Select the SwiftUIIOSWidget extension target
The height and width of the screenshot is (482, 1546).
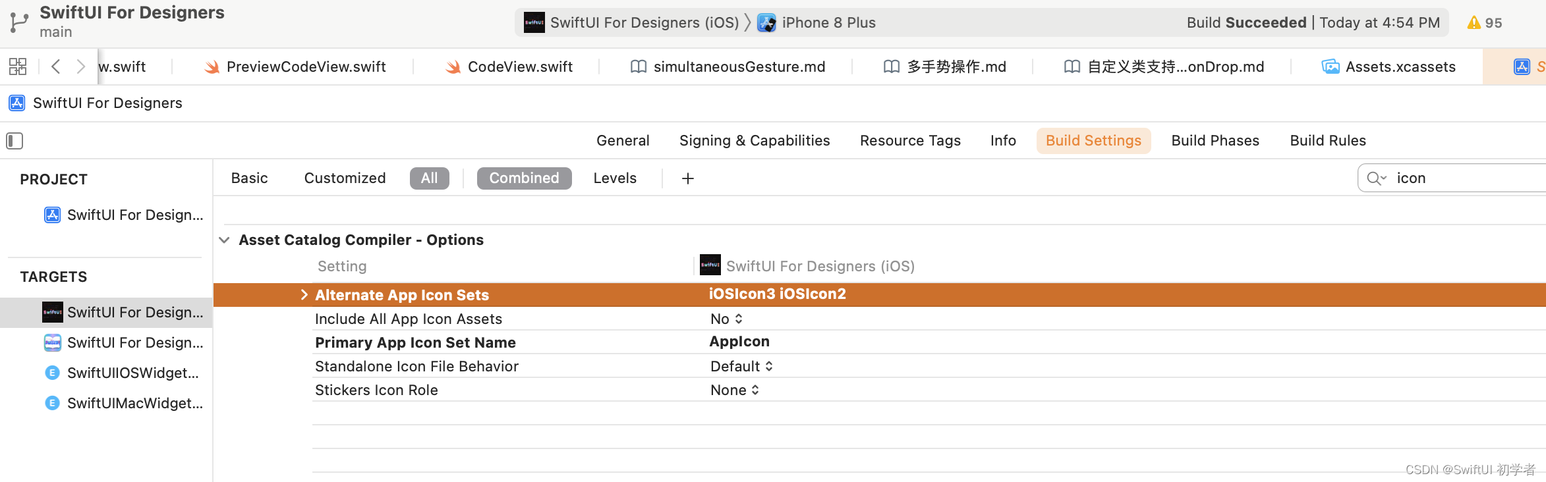(x=122, y=373)
